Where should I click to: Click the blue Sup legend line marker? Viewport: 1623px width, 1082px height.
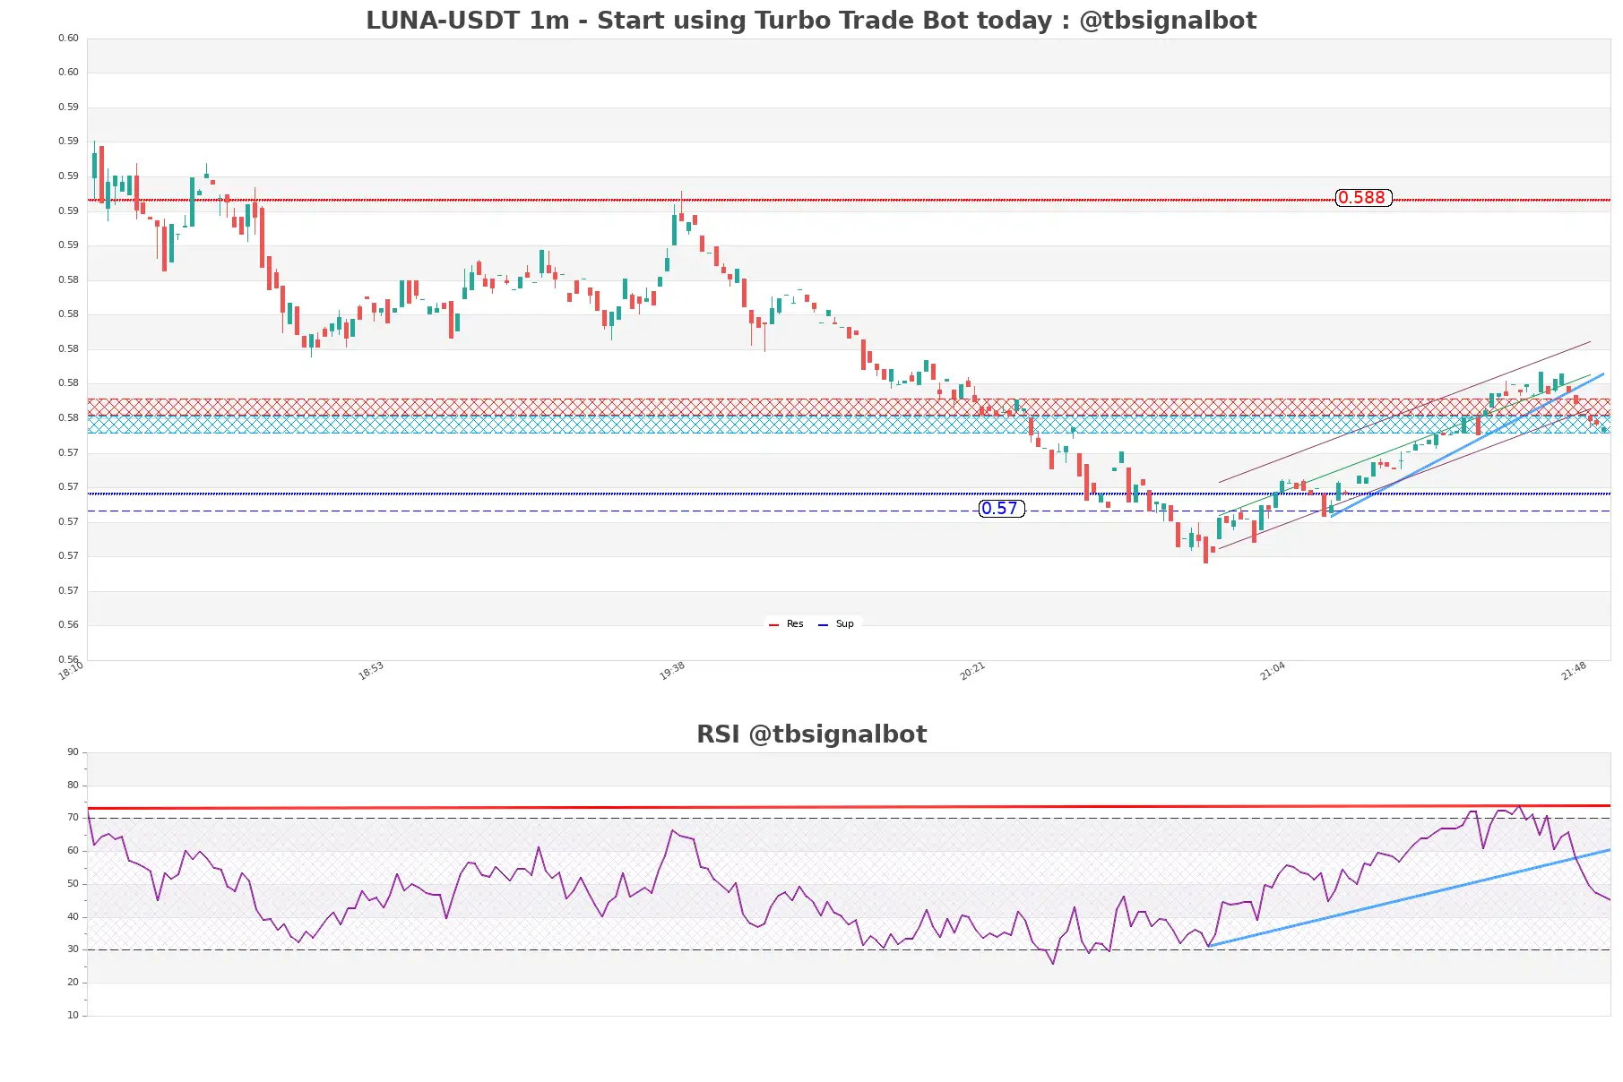pos(823,624)
